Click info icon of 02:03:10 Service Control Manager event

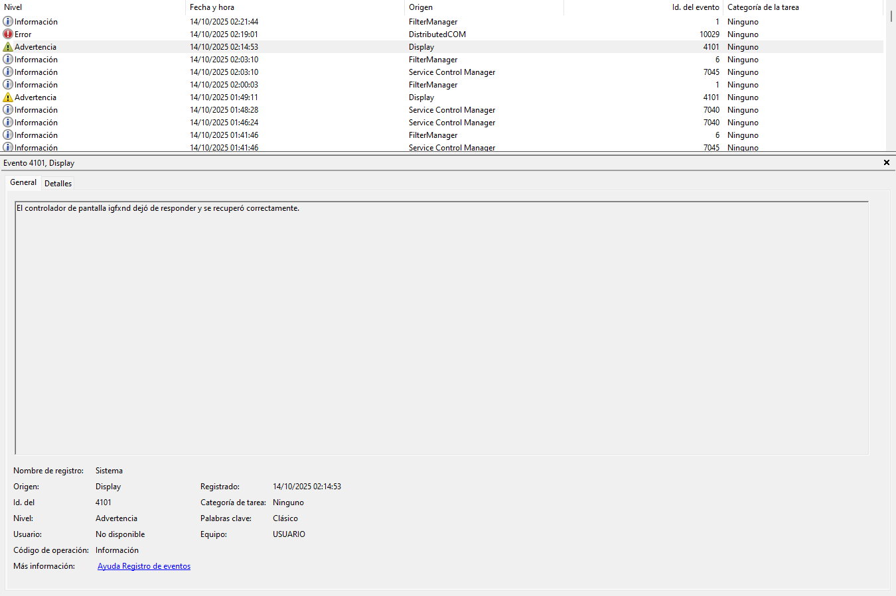(x=8, y=72)
